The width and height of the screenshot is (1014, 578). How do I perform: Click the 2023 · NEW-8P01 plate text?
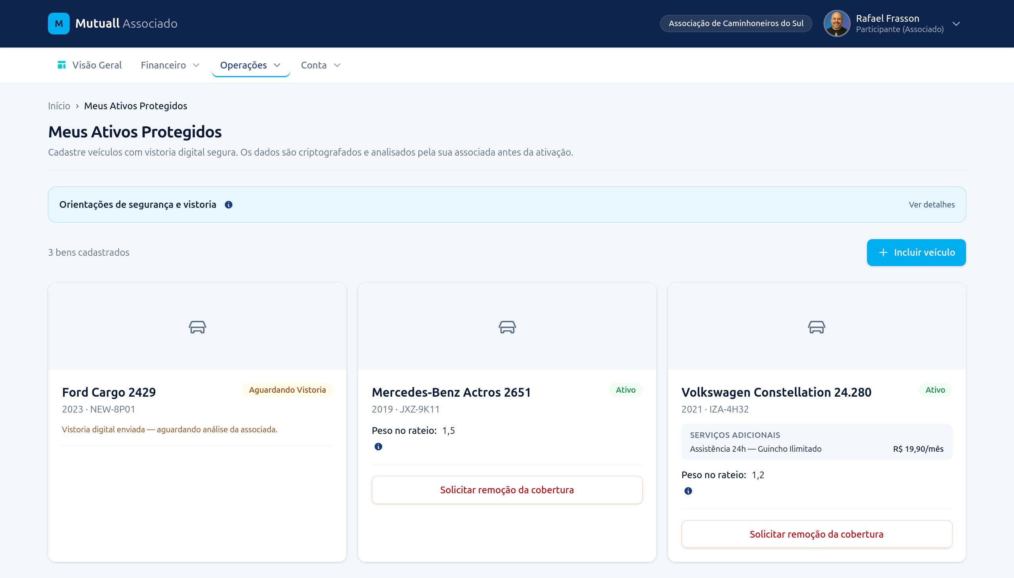pyautogui.click(x=99, y=409)
